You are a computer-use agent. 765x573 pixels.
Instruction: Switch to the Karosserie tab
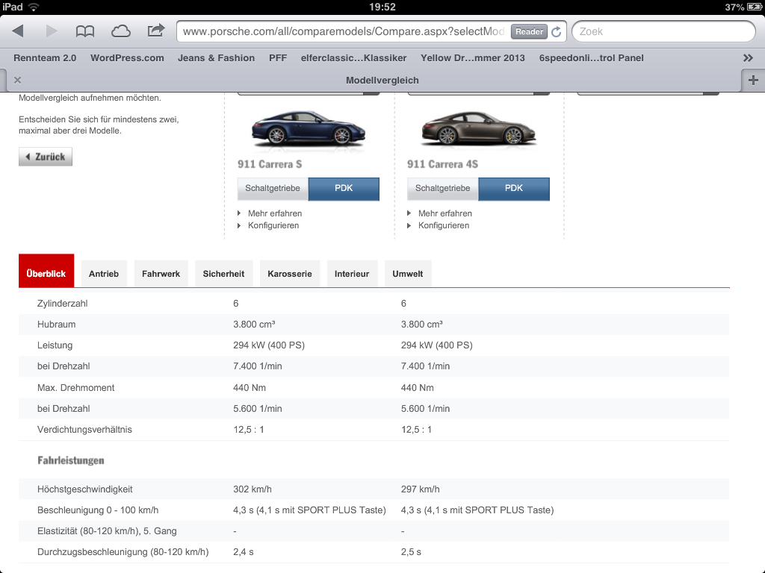click(289, 274)
